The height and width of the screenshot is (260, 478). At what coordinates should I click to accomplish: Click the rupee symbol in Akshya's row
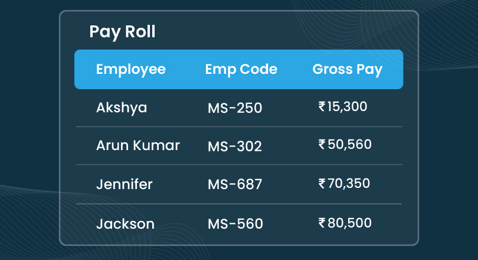click(322, 107)
